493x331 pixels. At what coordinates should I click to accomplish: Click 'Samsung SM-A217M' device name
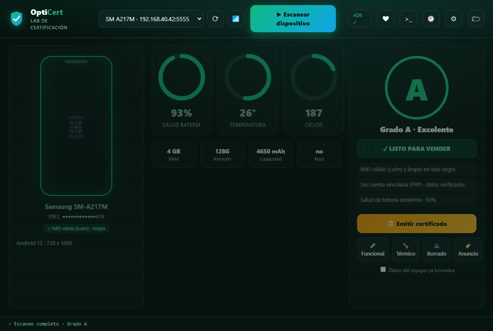76,207
